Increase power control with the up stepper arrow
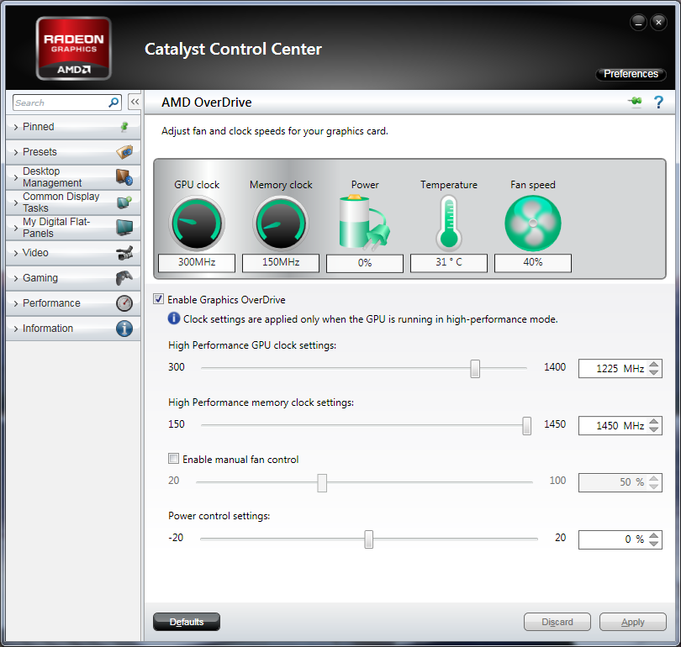This screenshot has height=647, width=681. point(654,535)
